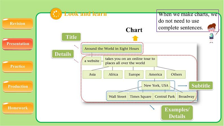Click the cartoon girl with glasses
The height and width of the screenshot is (126, 224).
click(211, 33)
